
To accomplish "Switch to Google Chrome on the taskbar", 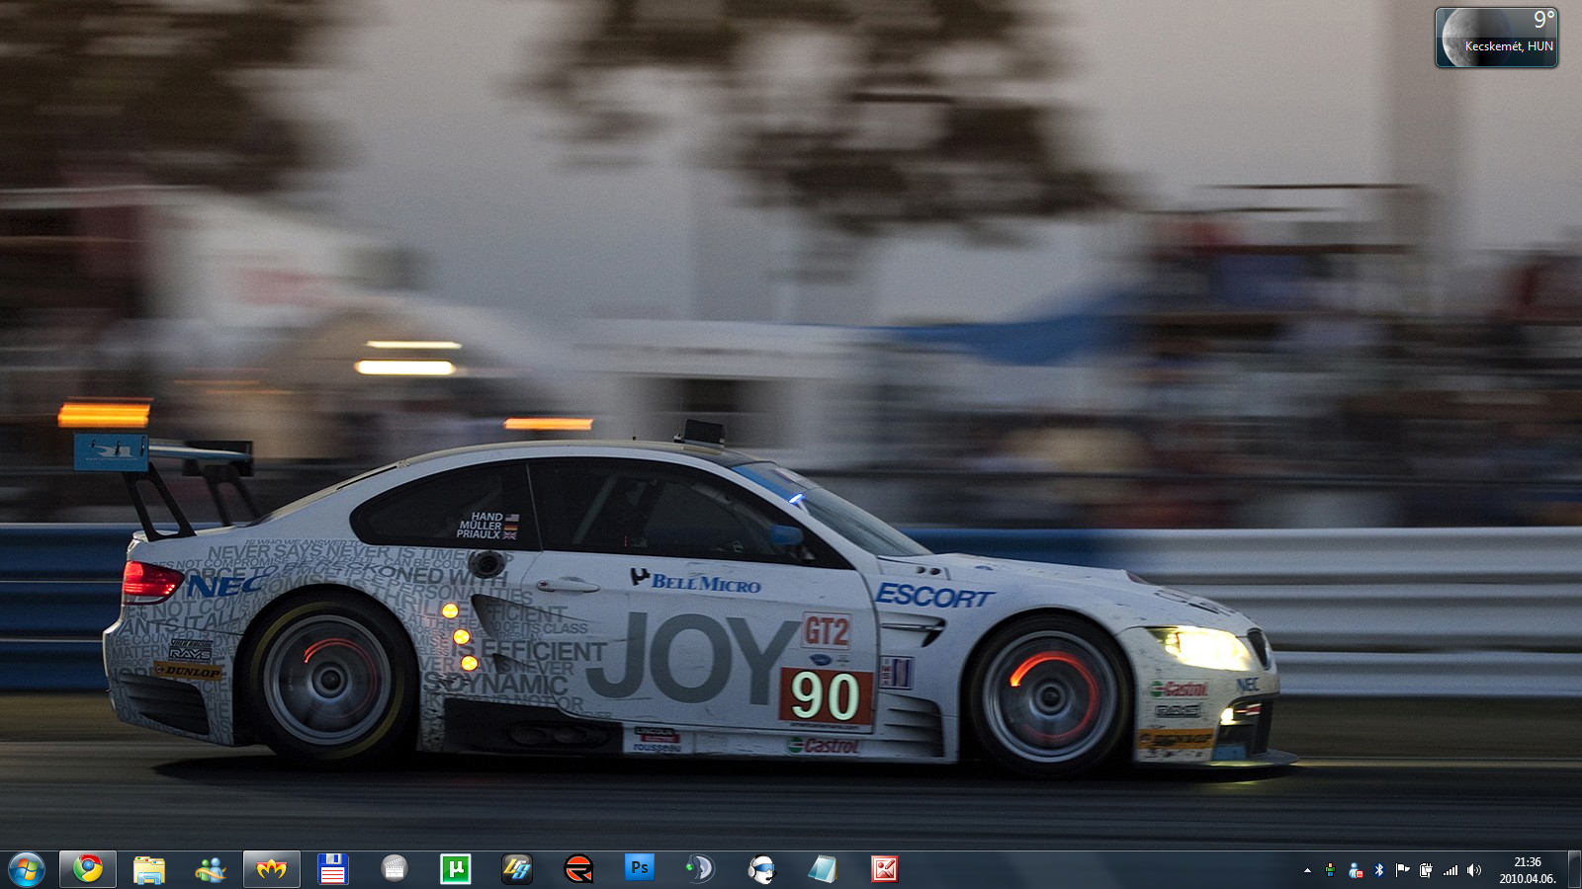I will (88, 869).
